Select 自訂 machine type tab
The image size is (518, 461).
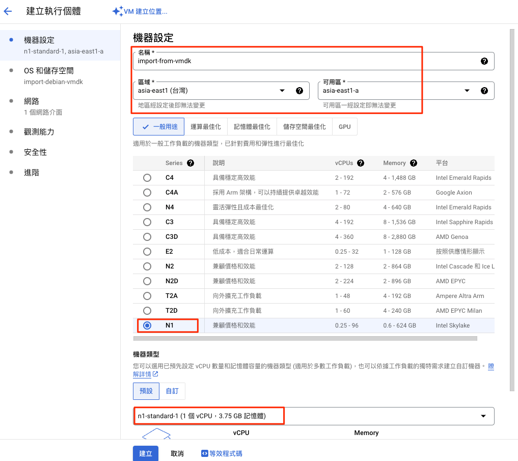pyautogui.click(x=172, y=391)
